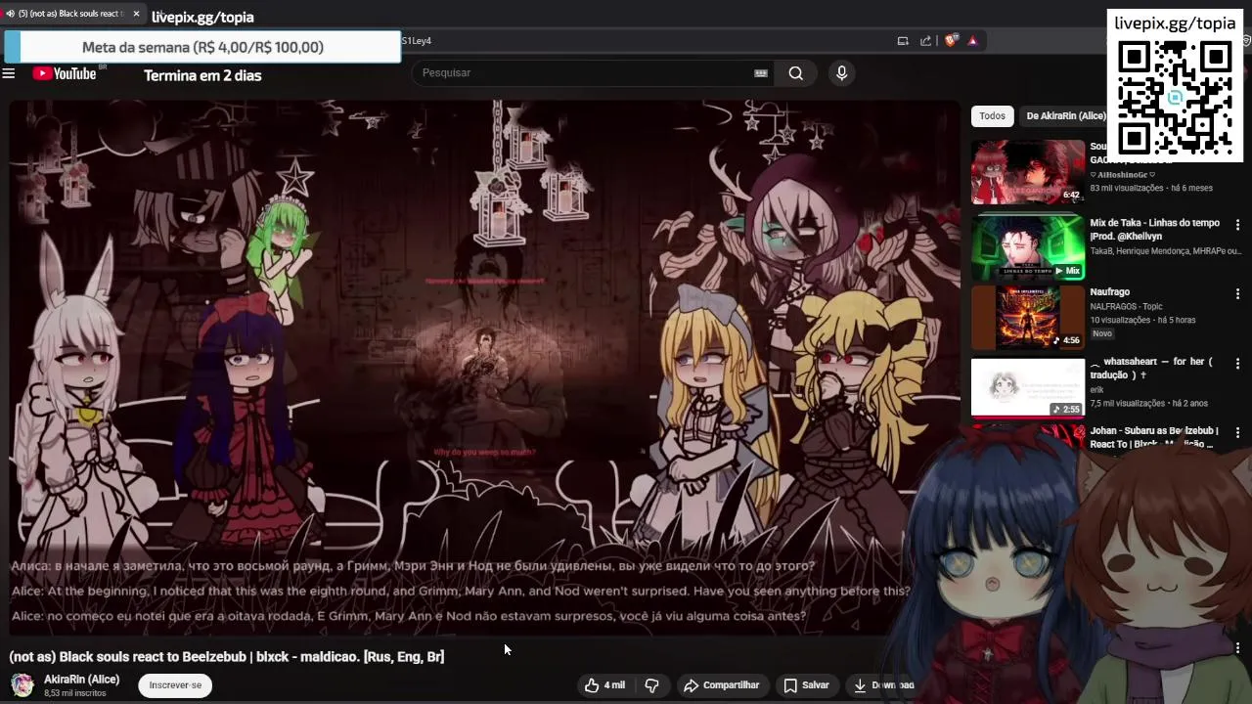Open the on-screen keyboard in search box
The height and width of the screenshot is (704, 1252).
pos(761,72)
